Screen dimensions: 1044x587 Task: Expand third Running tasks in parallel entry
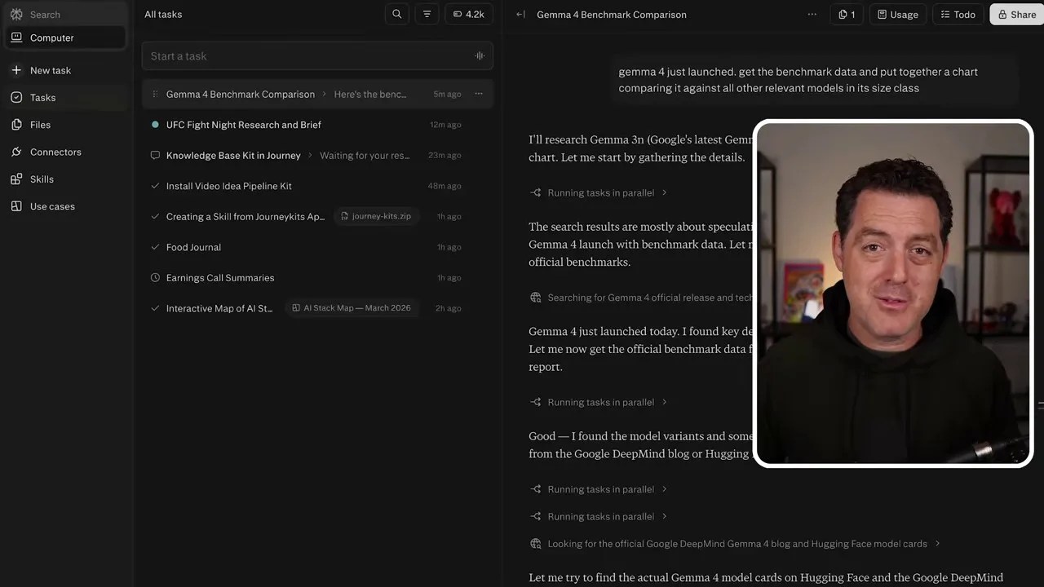pyautogui.click(x=599, y=489)
